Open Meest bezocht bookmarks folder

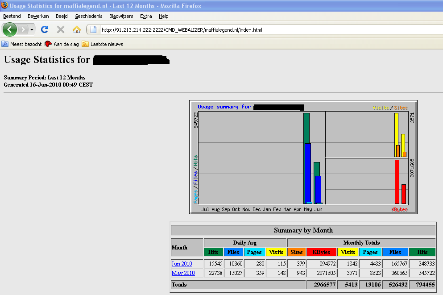(x=21, y=44)
